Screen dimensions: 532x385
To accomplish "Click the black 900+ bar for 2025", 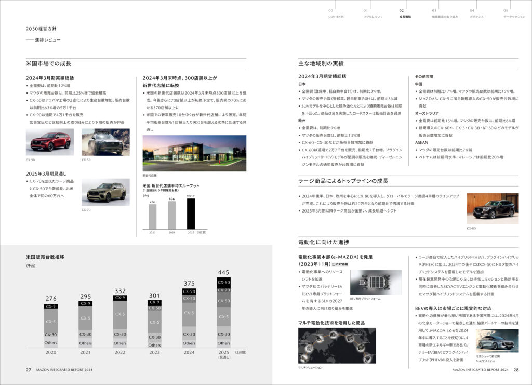I will 191,214.
